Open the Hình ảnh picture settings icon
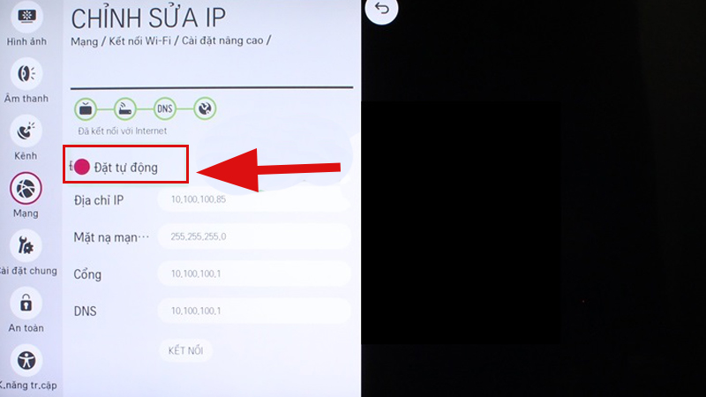This screenshot has height=397, width=706. tap(26, 16)
